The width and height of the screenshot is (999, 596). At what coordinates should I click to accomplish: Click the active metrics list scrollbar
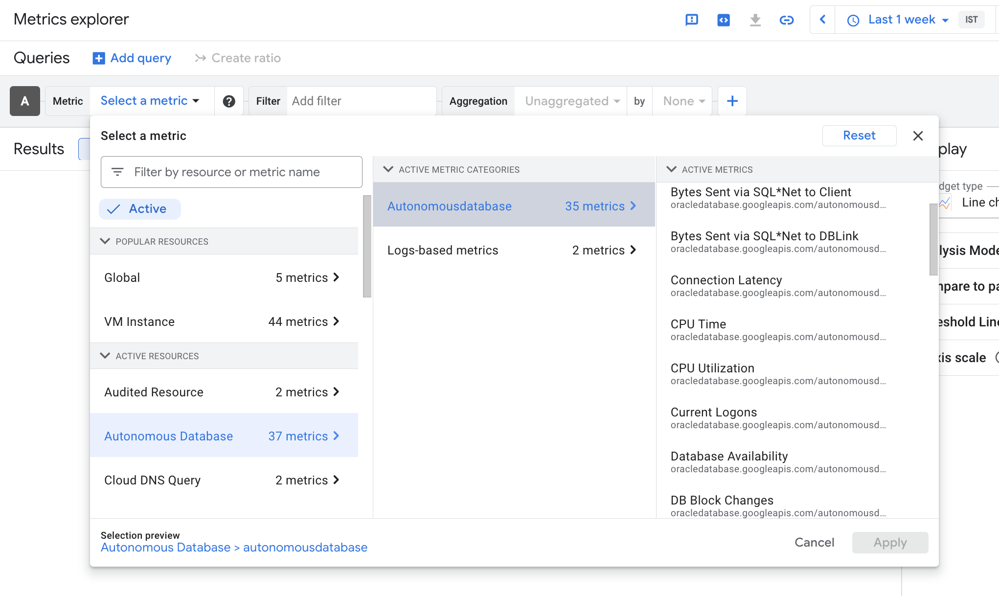tap(933, 240)
